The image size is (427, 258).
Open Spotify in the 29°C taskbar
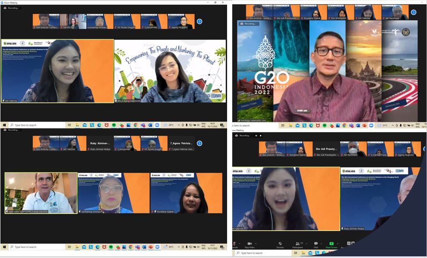pos(114,125)
